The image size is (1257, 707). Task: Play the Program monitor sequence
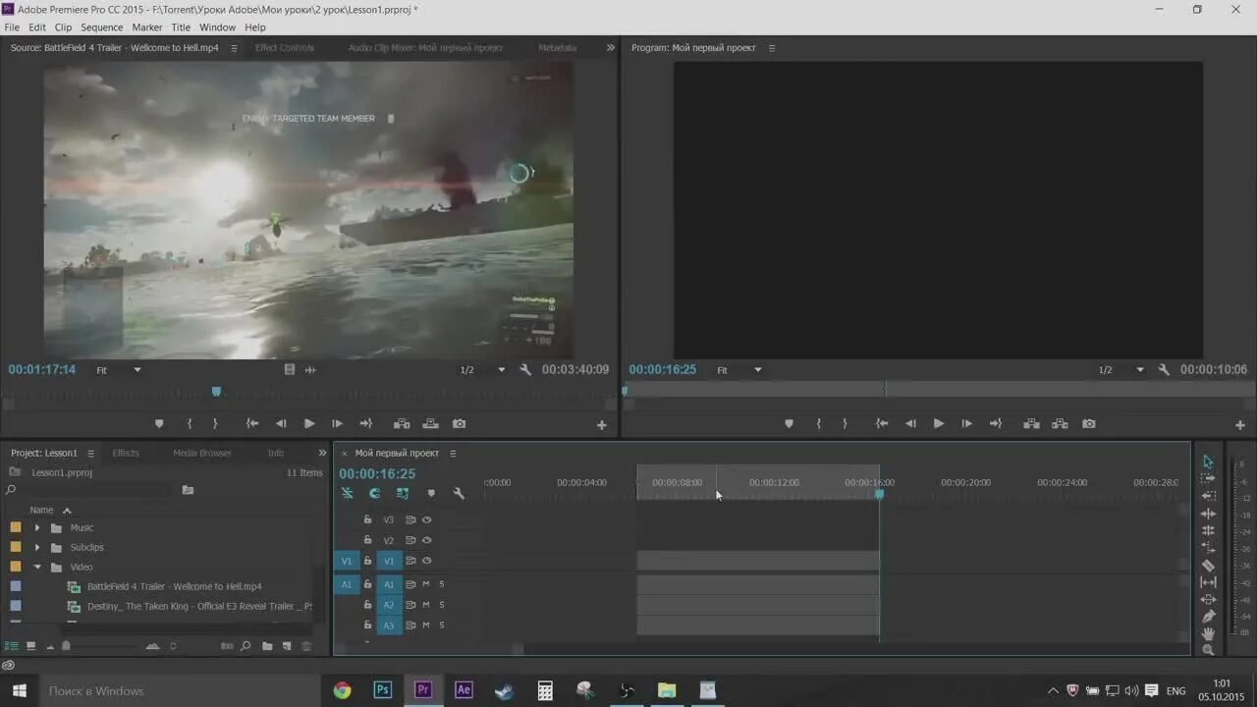[x=938, y=424]
